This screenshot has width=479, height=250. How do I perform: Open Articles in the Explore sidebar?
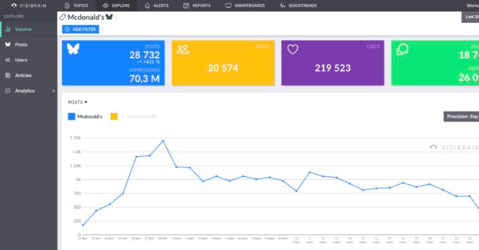(x=23, y=75)
